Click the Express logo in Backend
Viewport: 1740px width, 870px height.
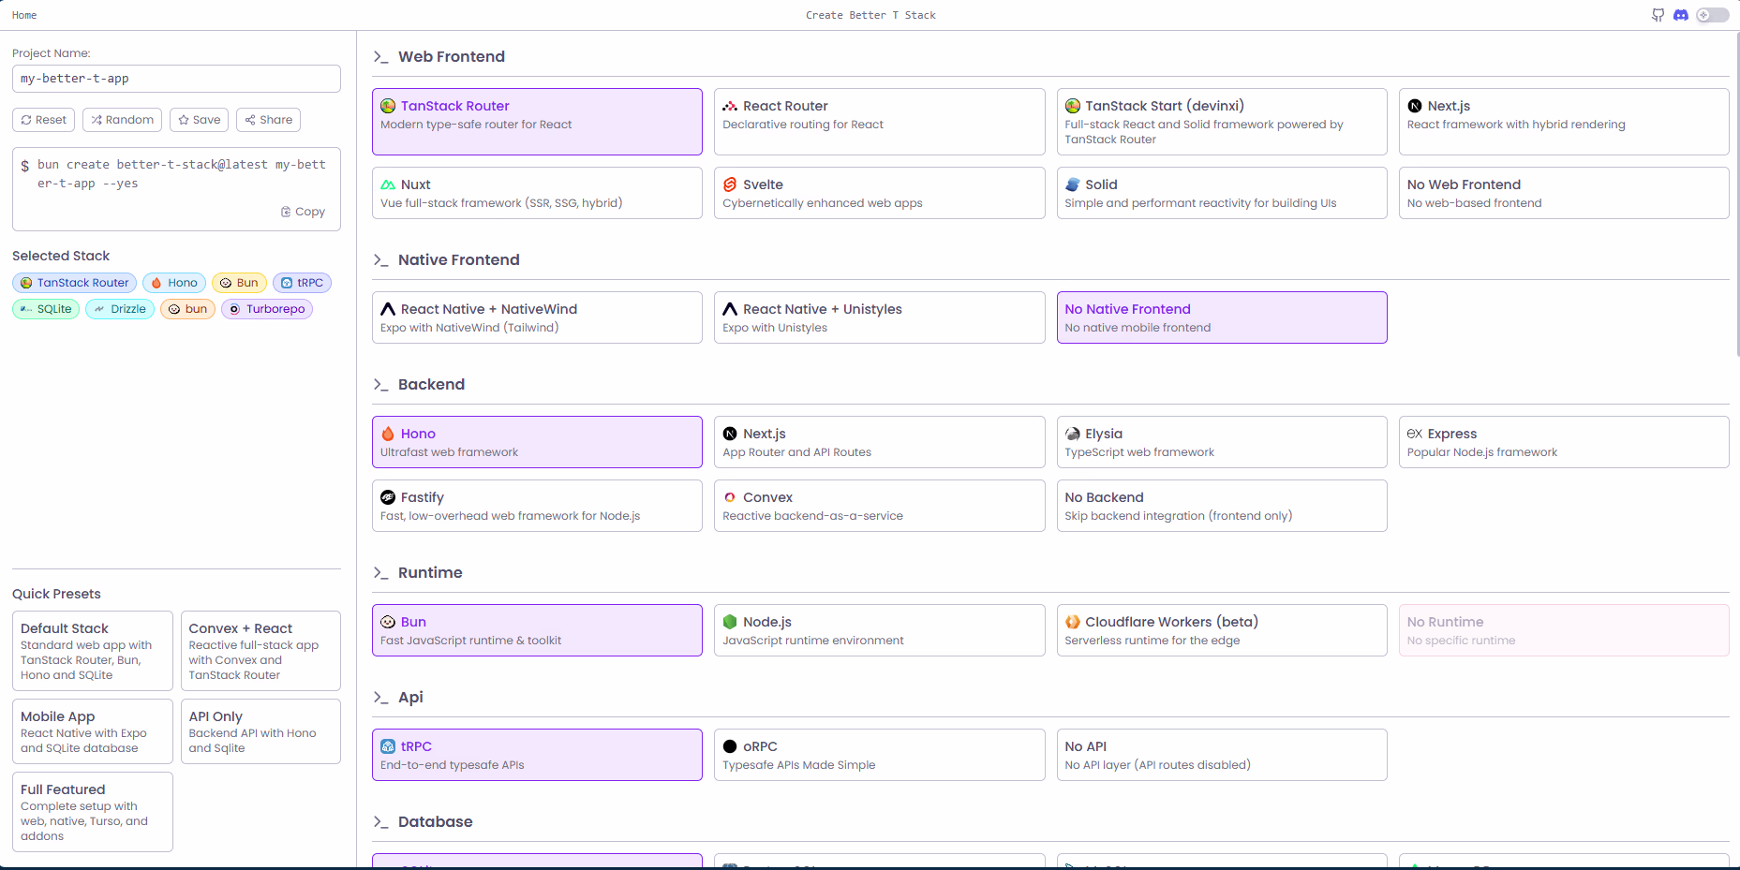coord(1414,434)
